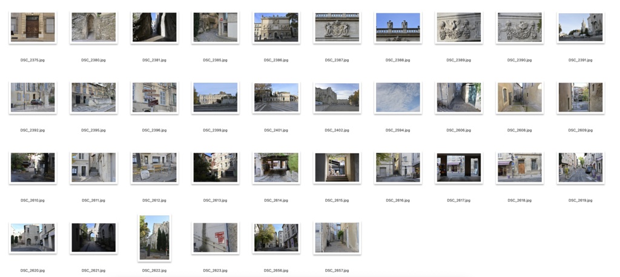The image size is (620, 277).
Task: Click the DSC_2399.jpg thumbnail image
Action: [x=216, y=97]
